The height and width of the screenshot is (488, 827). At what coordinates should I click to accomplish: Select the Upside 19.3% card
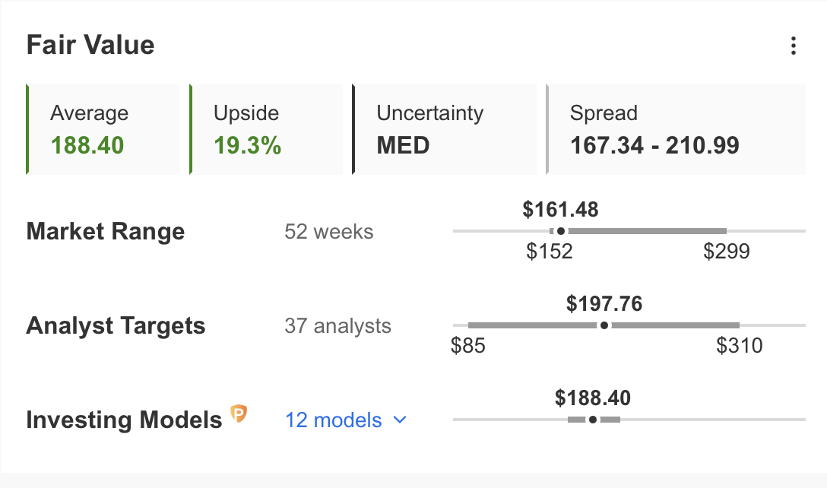pos(266,129)
